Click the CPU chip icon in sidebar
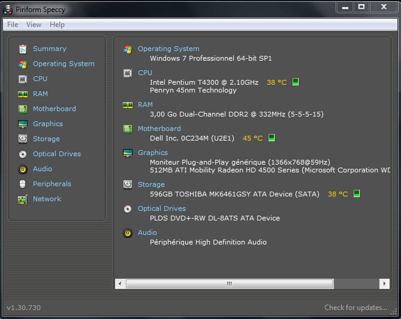The width and height of the screenshot is (401, 319). [x=23, y=79]
